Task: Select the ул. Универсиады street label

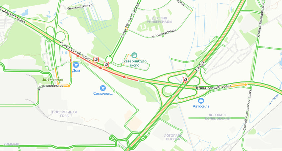Action: (x=163, y=33)
